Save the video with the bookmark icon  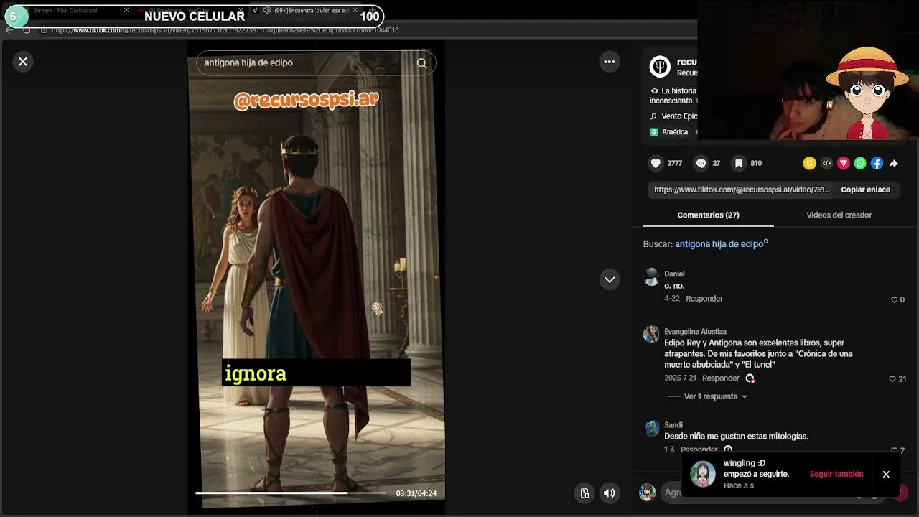click(x=739, y=164)
